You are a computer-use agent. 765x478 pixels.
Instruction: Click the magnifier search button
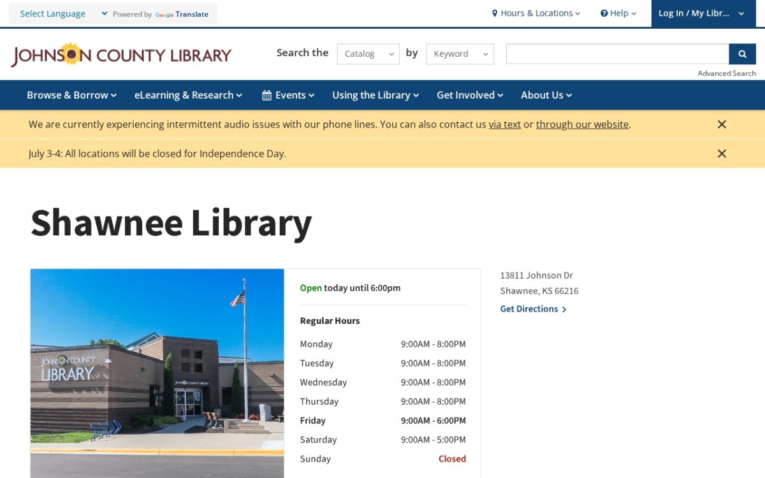742,54
